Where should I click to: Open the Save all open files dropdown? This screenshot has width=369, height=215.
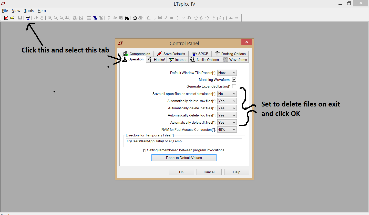pos(227,94)
